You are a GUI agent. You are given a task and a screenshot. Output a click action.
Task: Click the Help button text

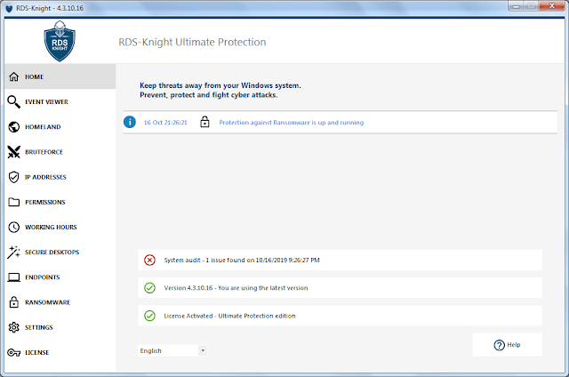tap(514, 345)
